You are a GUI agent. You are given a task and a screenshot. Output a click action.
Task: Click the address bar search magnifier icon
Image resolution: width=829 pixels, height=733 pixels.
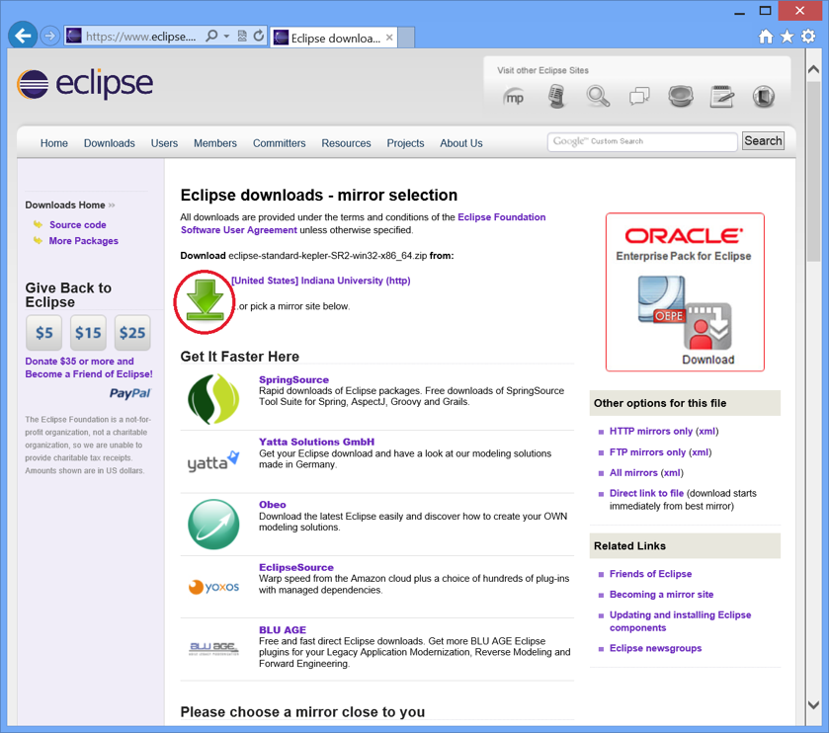(211, 36)
